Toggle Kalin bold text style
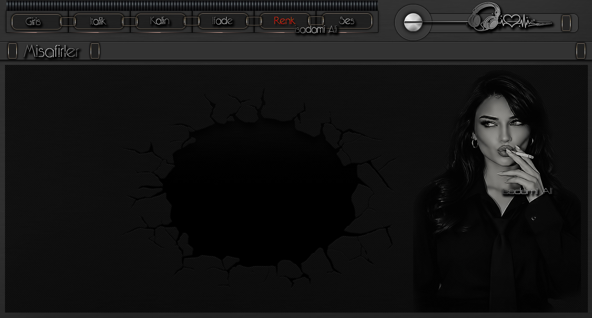 160,21
